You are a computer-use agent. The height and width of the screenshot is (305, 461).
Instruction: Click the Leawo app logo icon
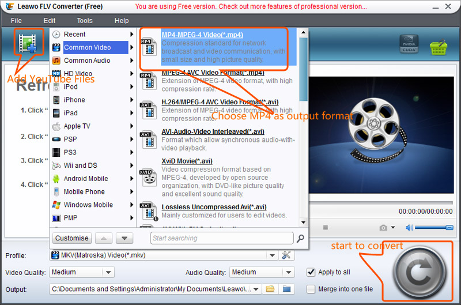pyautogui.click(x=10, y=6)
